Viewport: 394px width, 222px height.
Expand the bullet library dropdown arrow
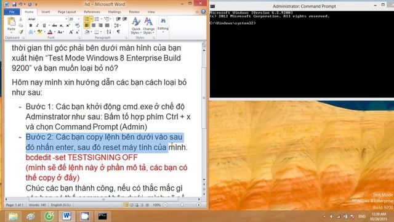click(91, 19)
